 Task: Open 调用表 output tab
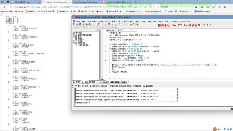tap(93, 86)
